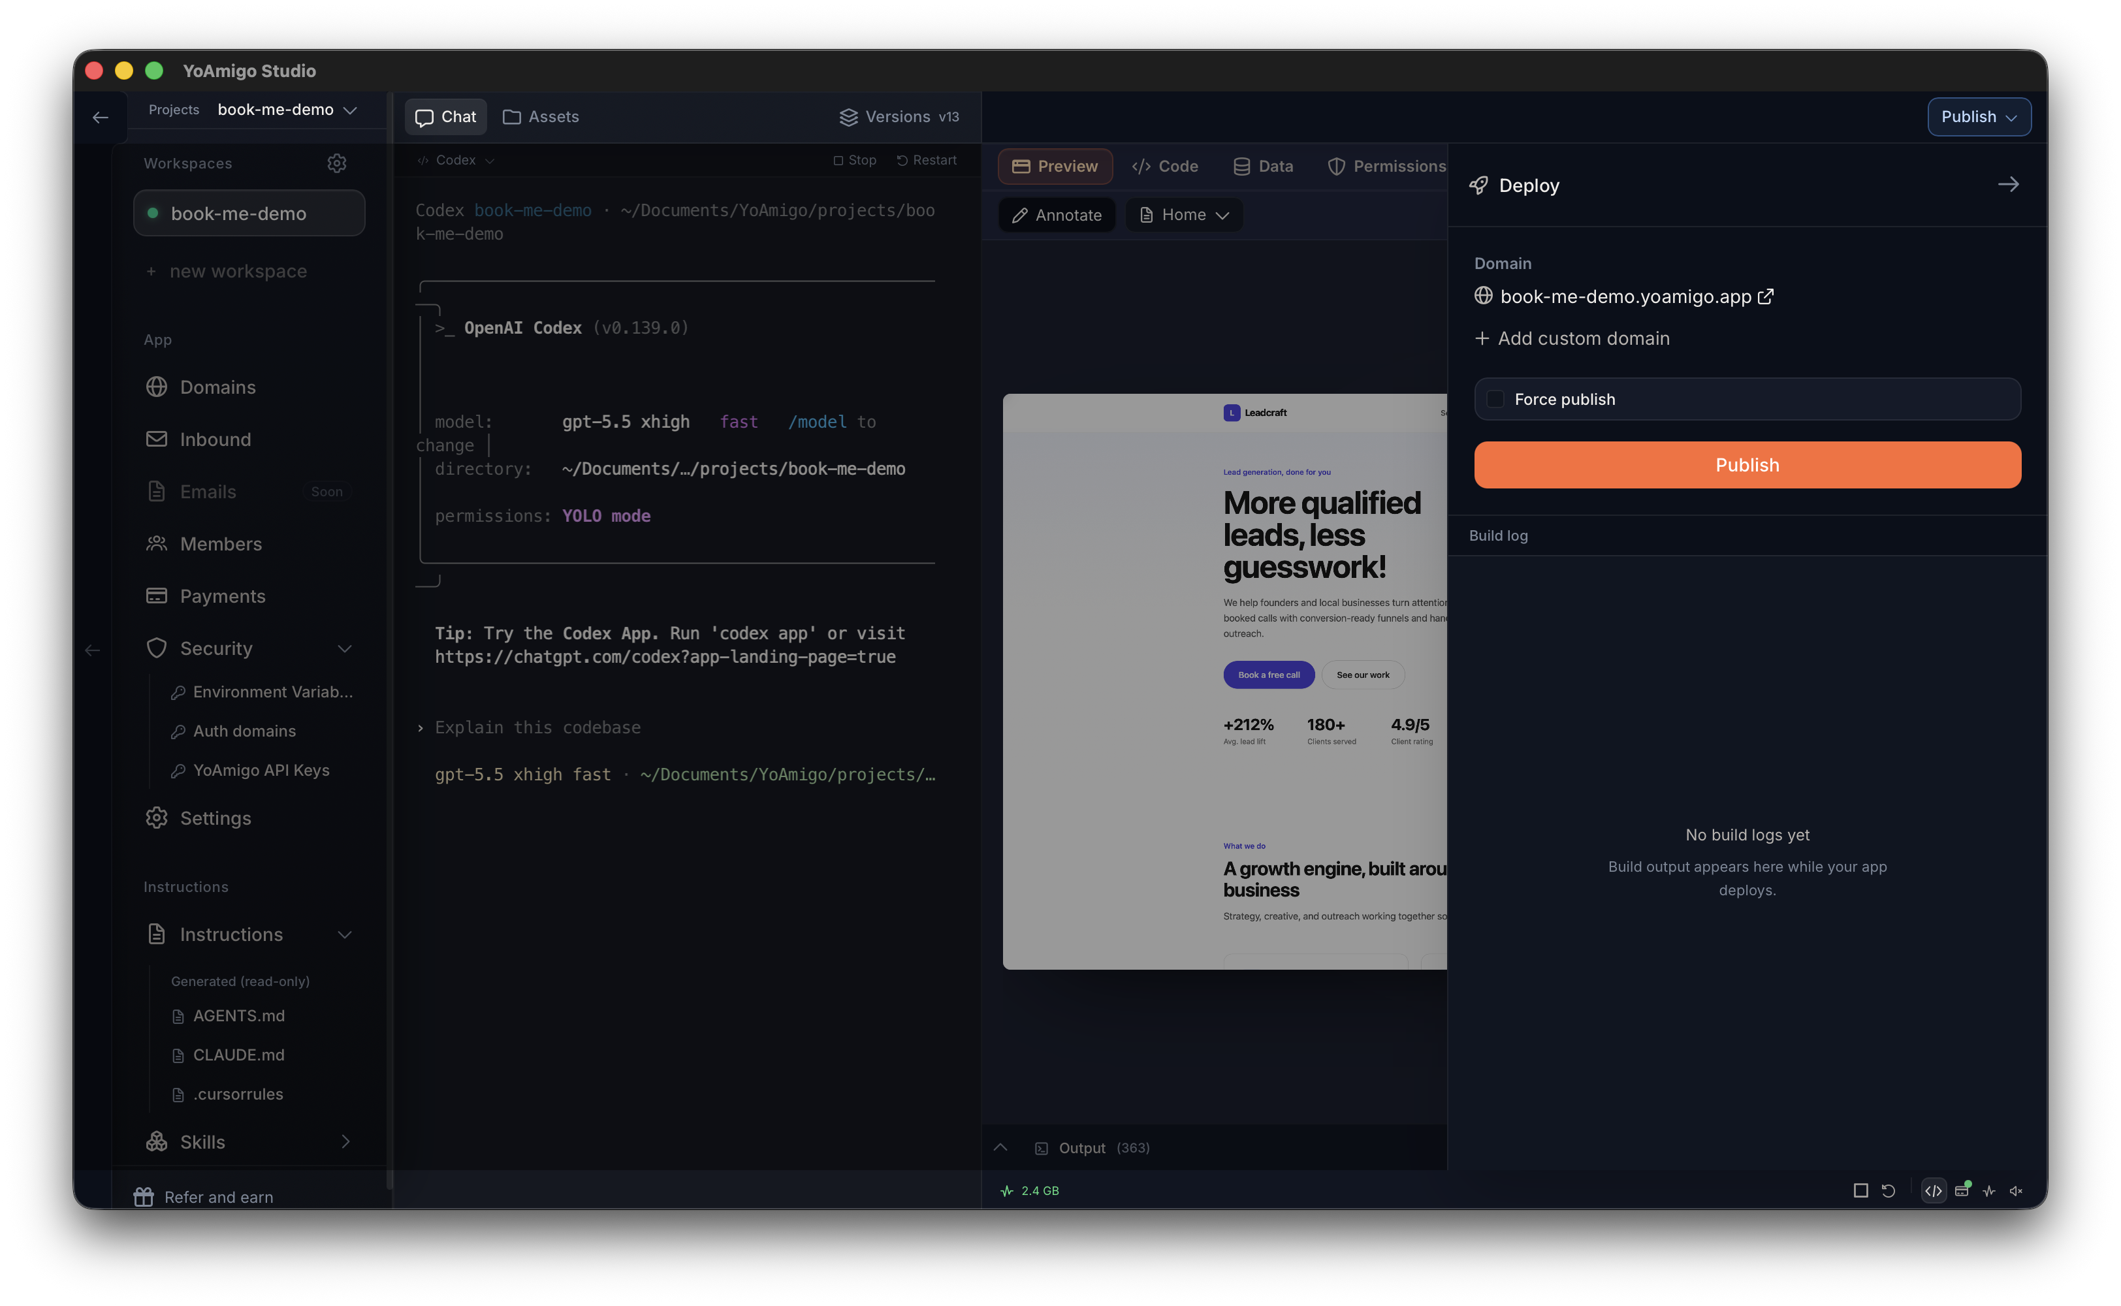The image size is (2121, 1306).
Task: Click the activity pulse icon at bottom right
Action: point(1989,1190)
